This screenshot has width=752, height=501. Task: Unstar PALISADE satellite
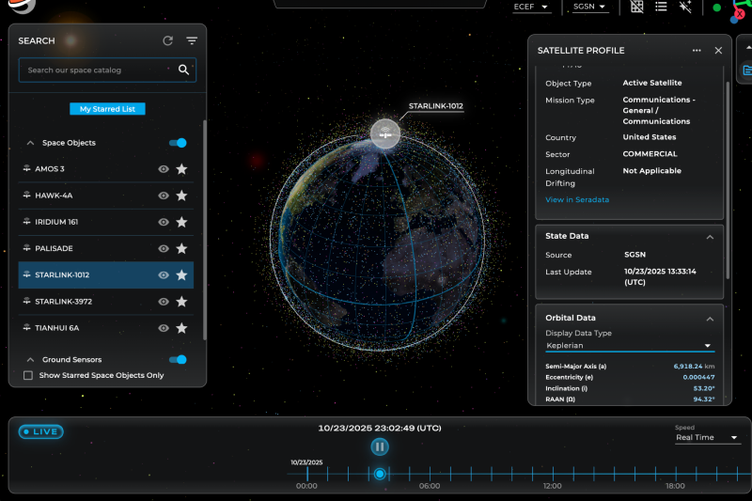pos(181,248)
